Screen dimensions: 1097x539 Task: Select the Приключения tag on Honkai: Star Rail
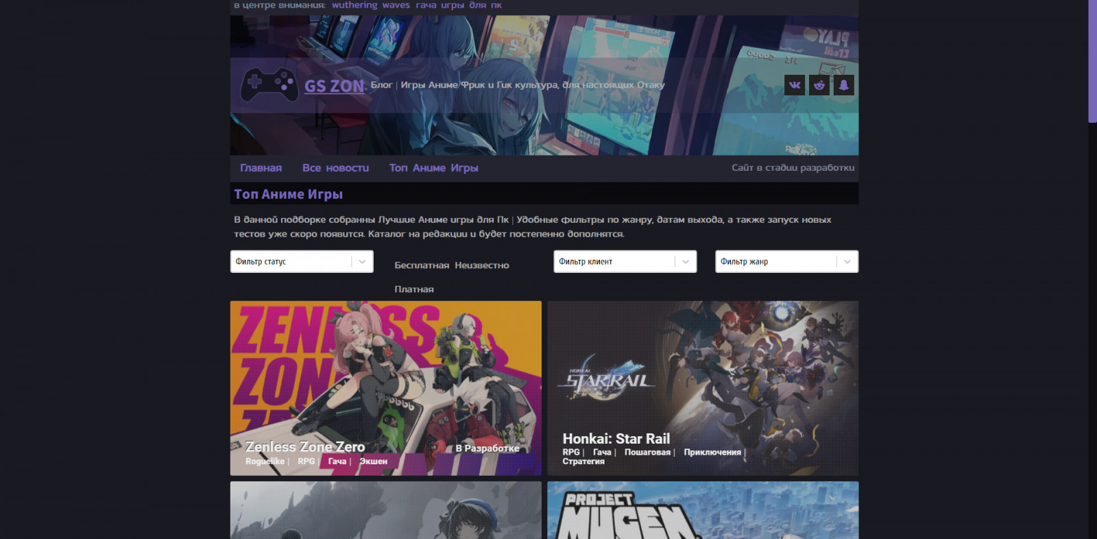click(x=712, y=453)
